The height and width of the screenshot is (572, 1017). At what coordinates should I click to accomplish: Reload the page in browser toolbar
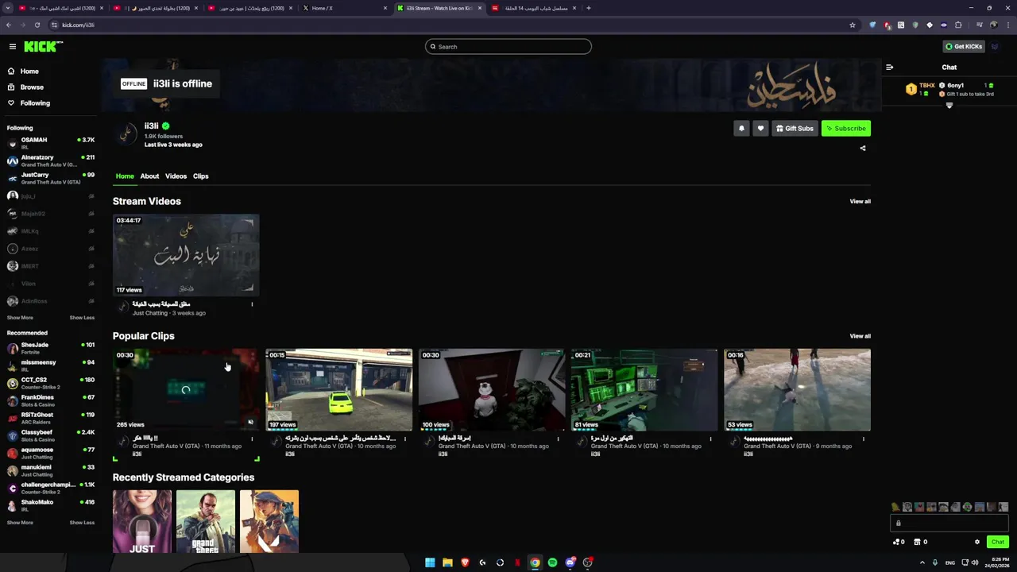click(x=37, y=25)
